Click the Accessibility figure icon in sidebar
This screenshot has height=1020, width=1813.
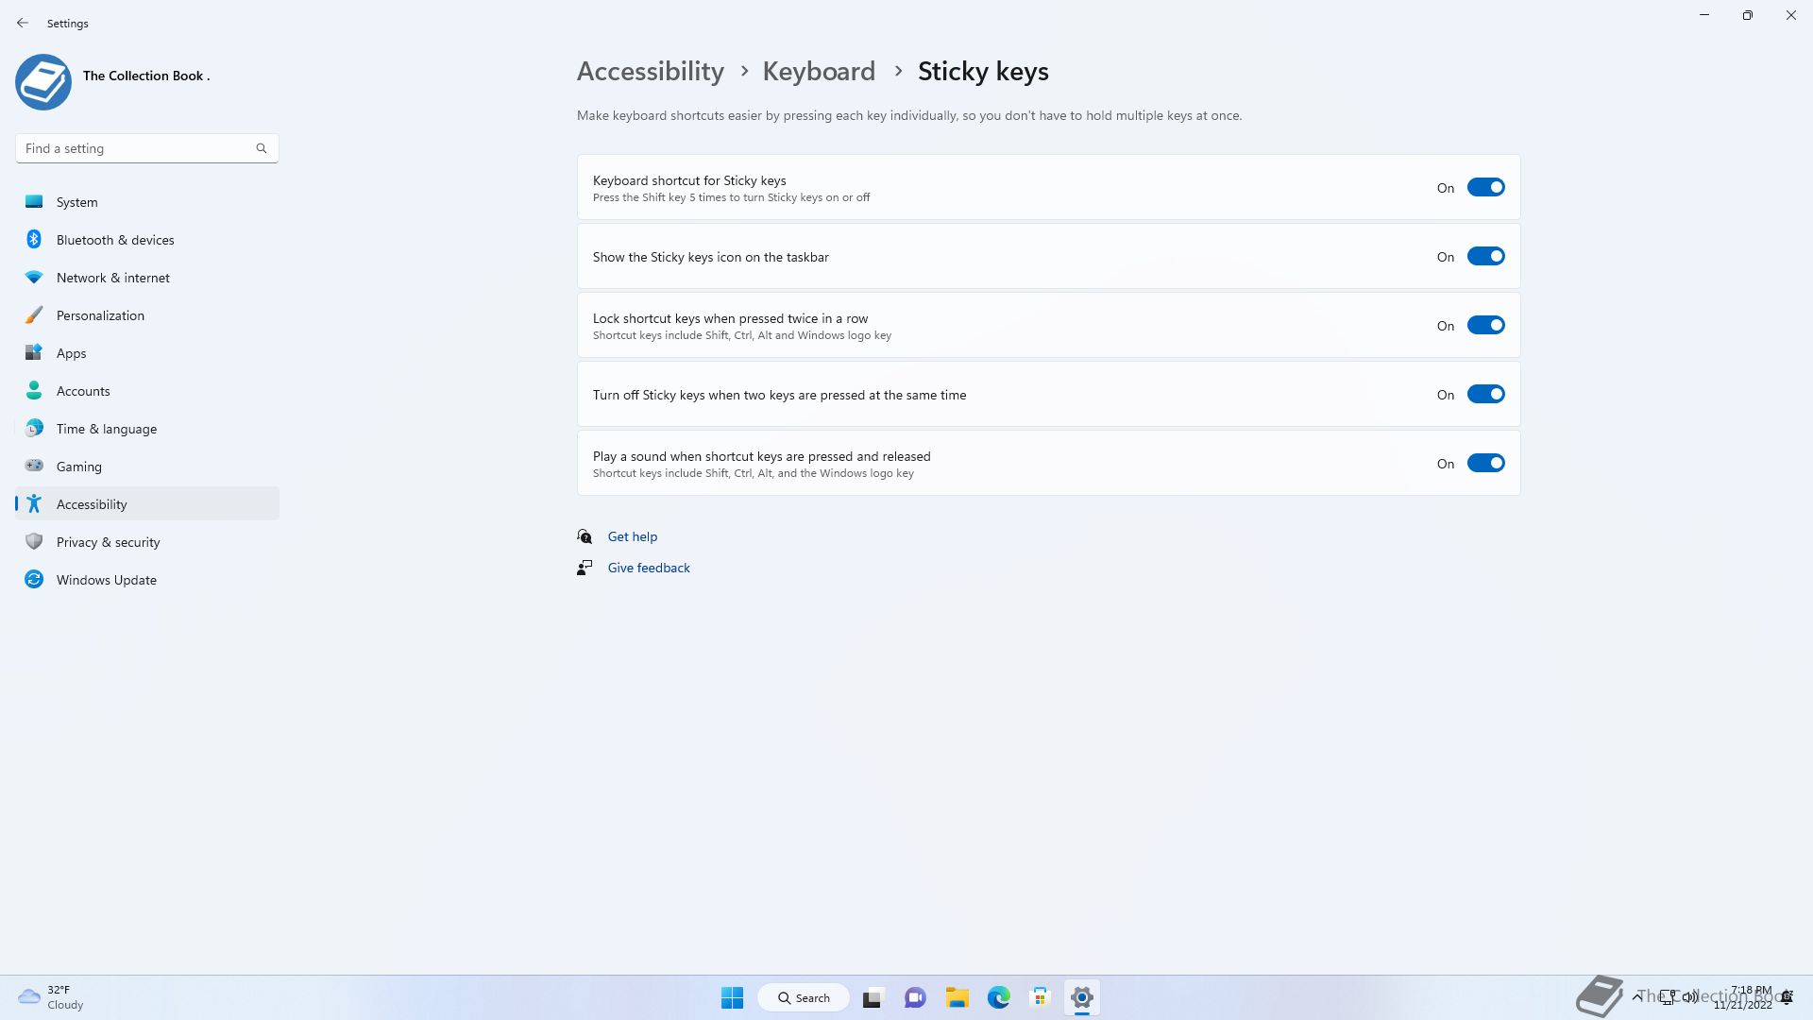tap(34, 504)
